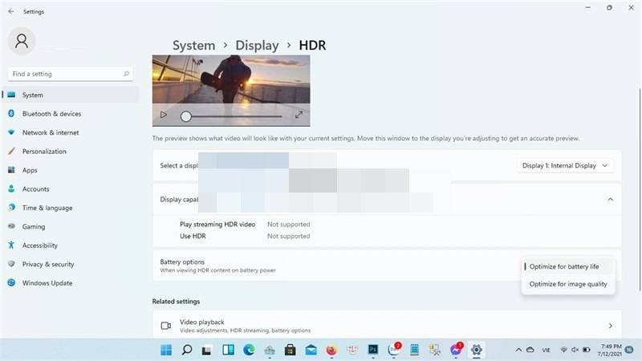Open Time & language settings
The image size is (642, 361).
[x=71, y=208]
